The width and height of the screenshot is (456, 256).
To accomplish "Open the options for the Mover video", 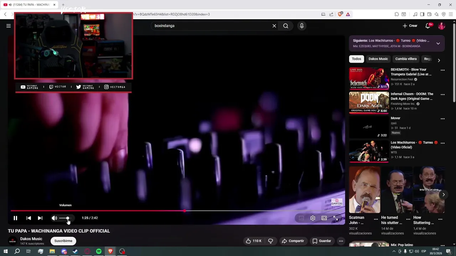I will pos(442,119).
